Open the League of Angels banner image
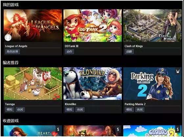This screenshot has height=137, width=184. click(x=33, y=26)
